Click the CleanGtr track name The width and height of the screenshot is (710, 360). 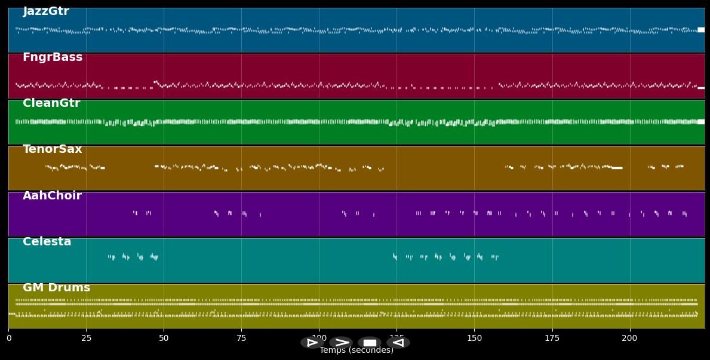click(51, 103)
